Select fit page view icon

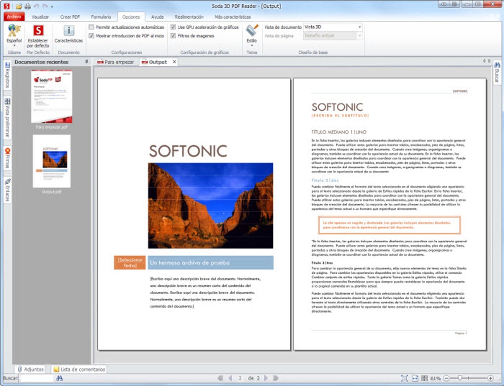point(404,378)
